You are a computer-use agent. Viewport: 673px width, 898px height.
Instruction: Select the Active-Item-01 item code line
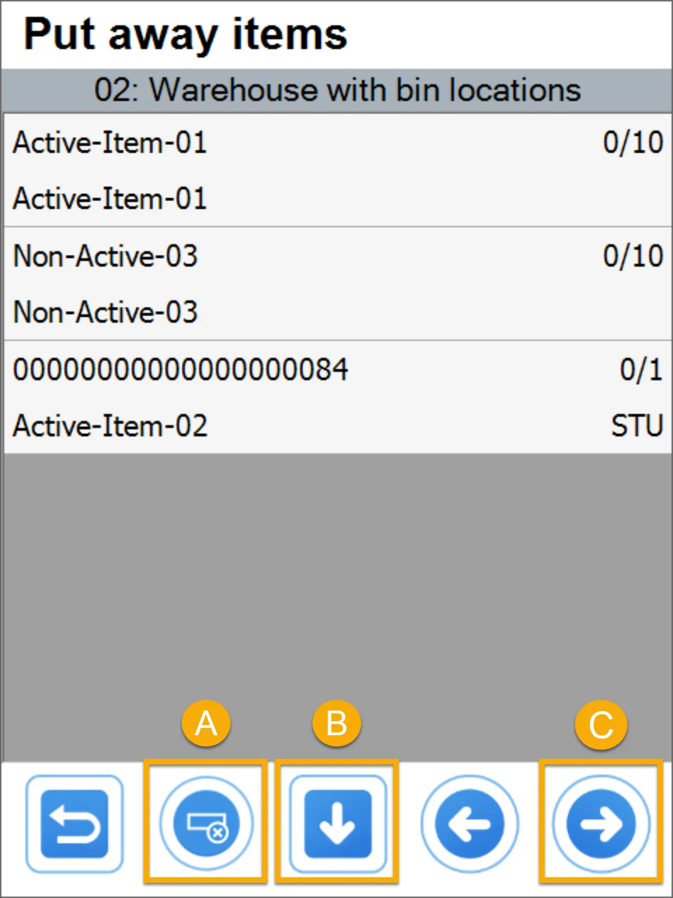(x=110, y=143)
